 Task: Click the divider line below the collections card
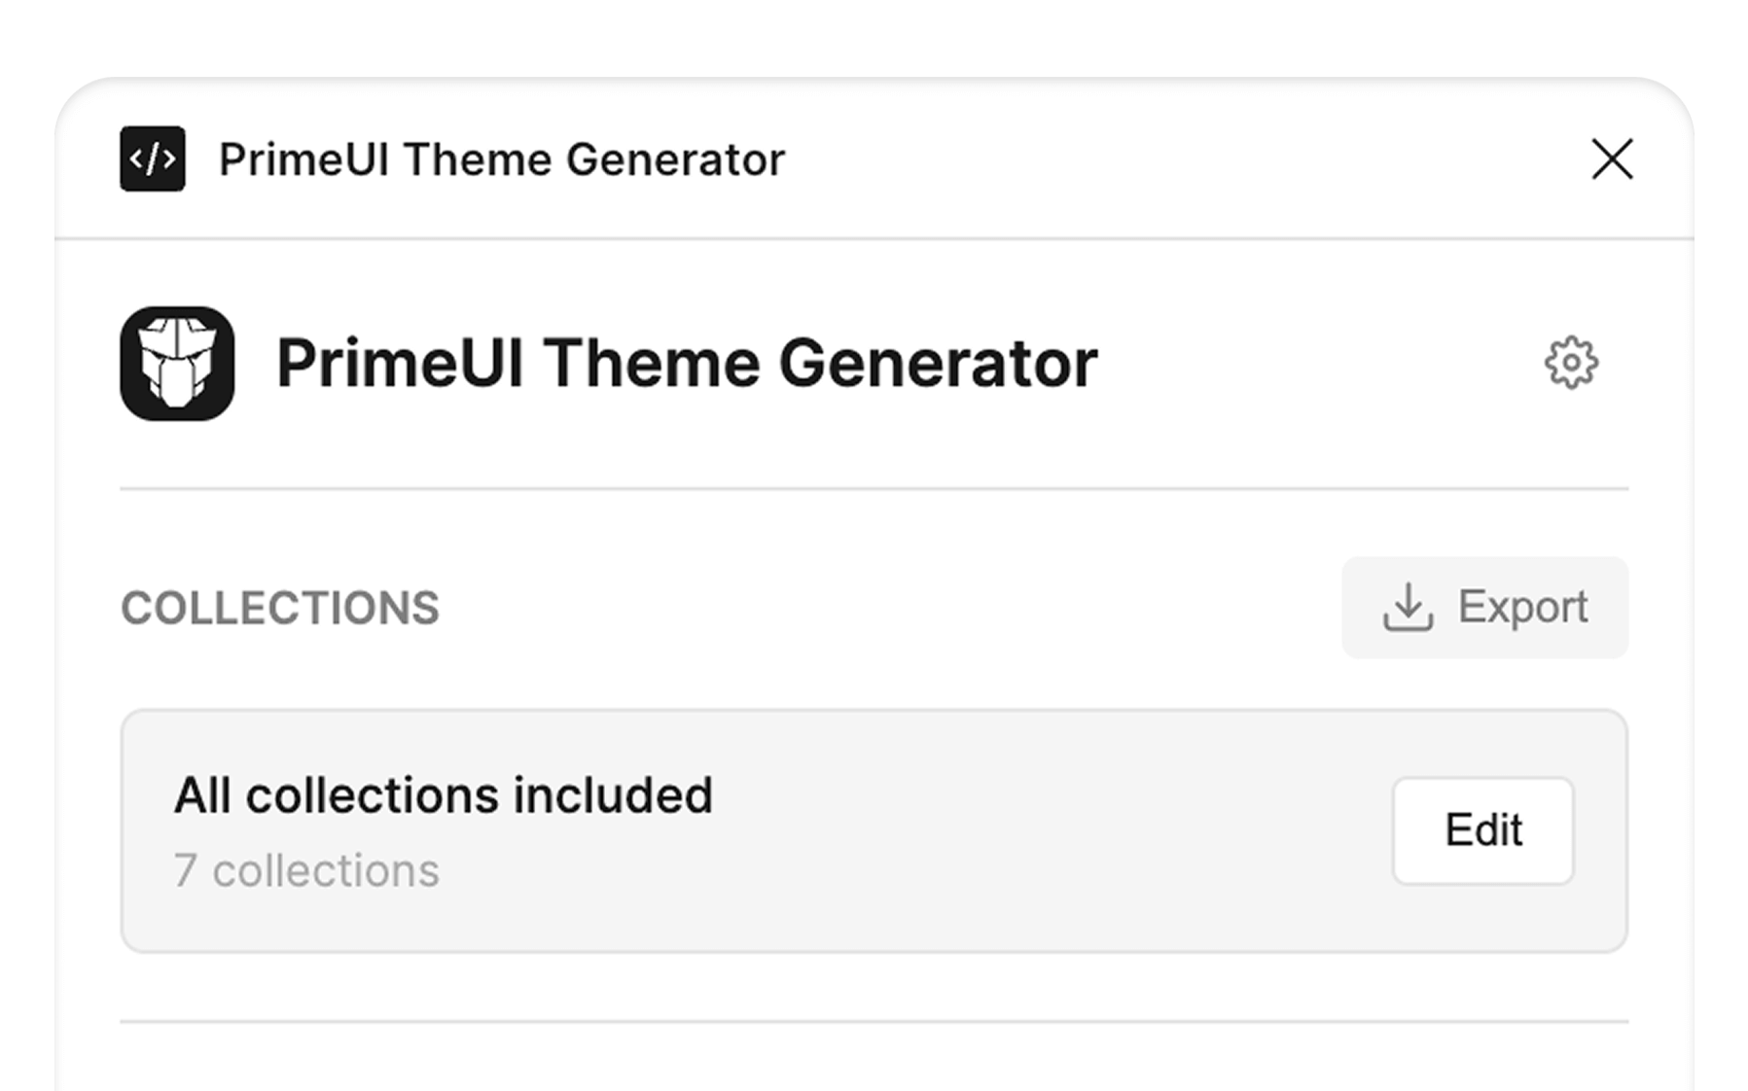click(874, 1021)
